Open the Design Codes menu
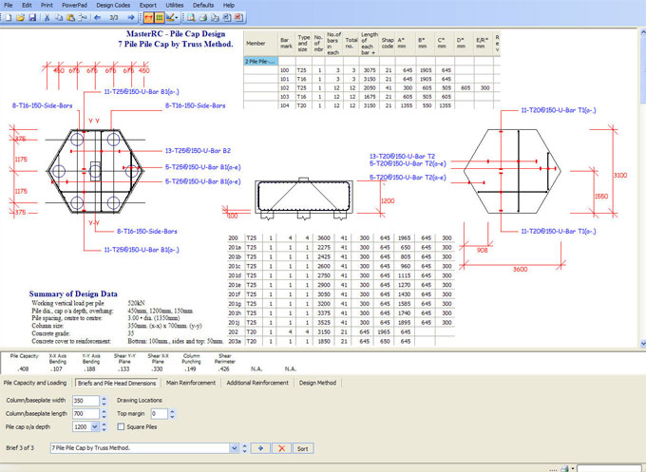 113,6
